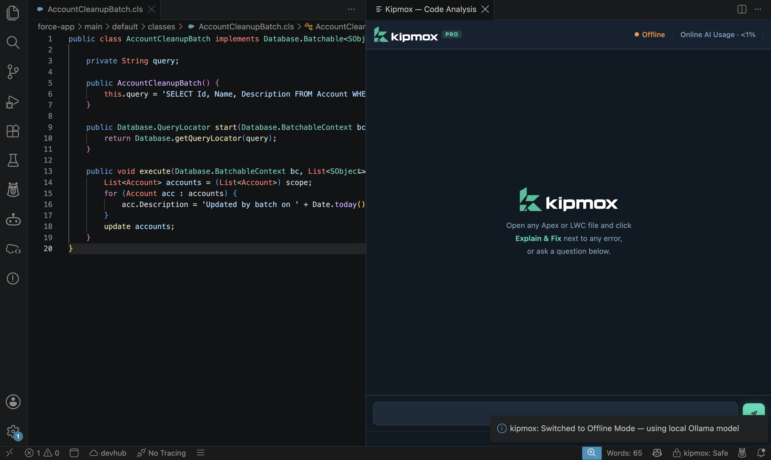Viewport: 771px width, 460px height.
Task: Open the Manage gear menu
Action: [x=13, y=431]
